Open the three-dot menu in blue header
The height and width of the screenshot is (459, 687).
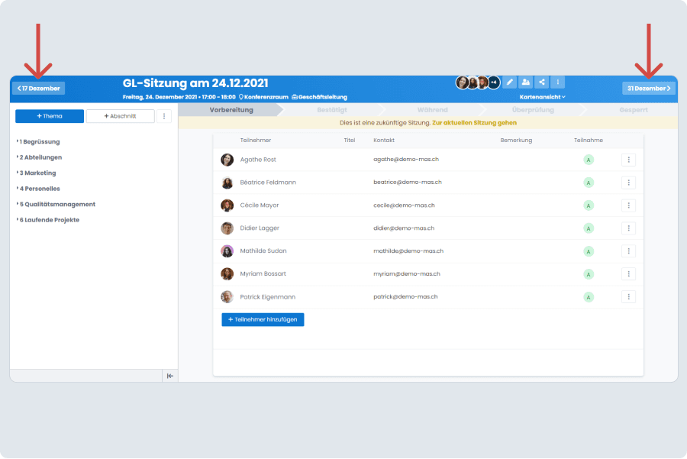(558, 82)
